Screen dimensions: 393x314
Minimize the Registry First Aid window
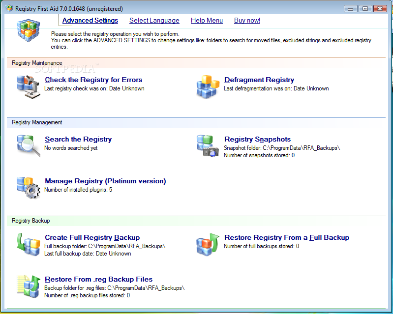coord(351,9)
